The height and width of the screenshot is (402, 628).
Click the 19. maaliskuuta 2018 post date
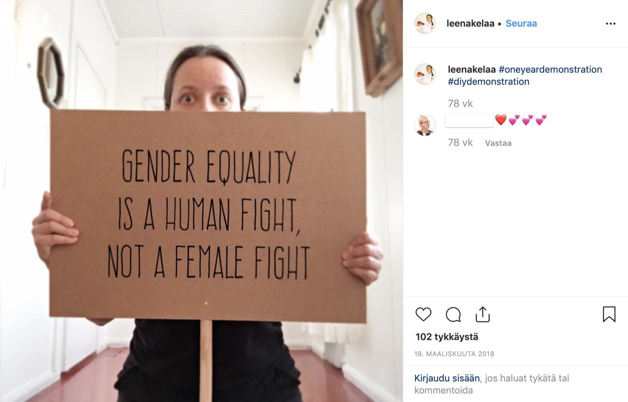click(454, 354)
